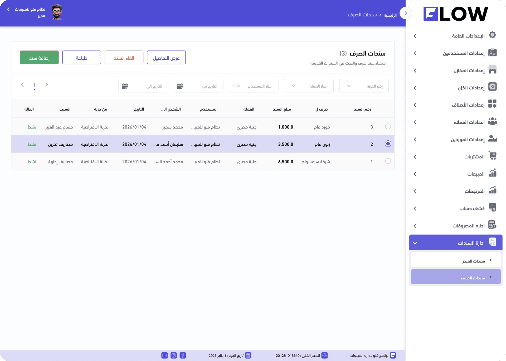Click the general settings gear icon
Viewport: 506px width, 361px height.
tap(492, 35)
